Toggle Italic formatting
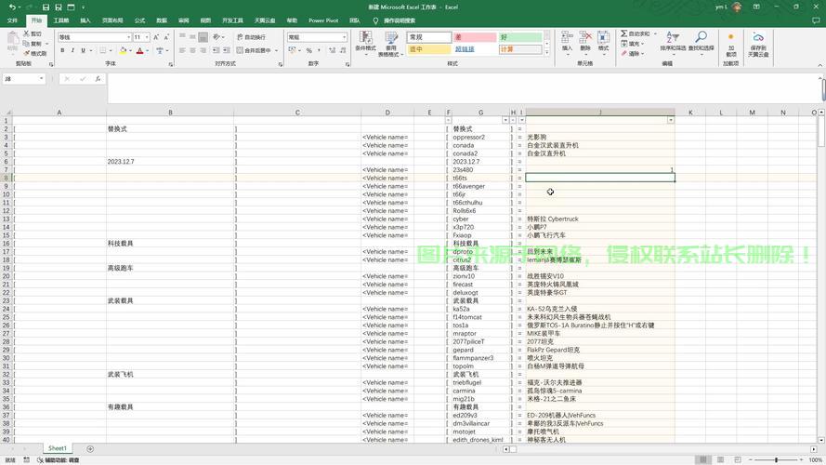The image size is (826, 465). pyautogui.click(x=72, y=50)
